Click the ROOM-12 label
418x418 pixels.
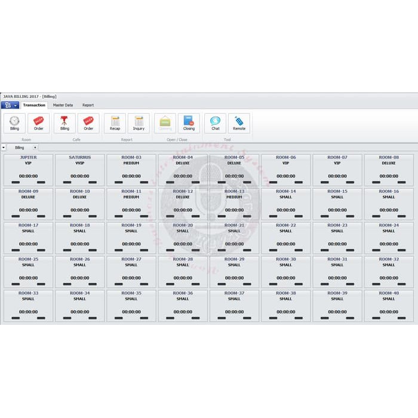(x=183, y=191)
